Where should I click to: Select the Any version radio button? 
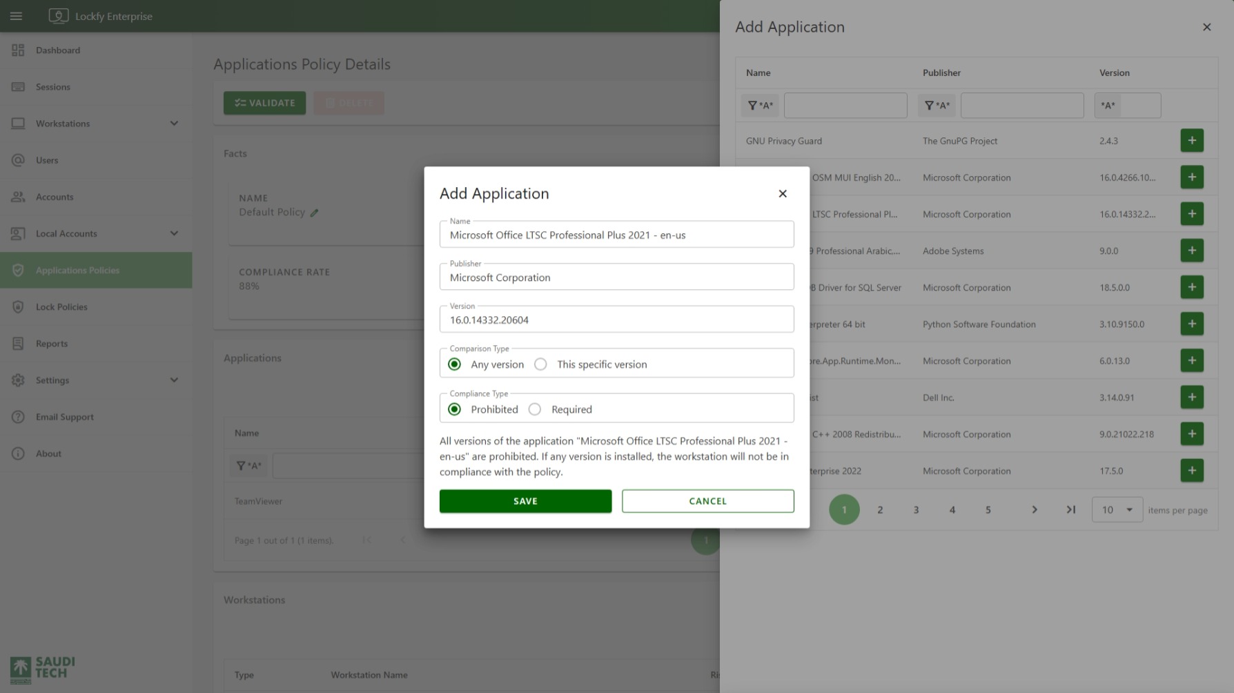click(454, 364)
